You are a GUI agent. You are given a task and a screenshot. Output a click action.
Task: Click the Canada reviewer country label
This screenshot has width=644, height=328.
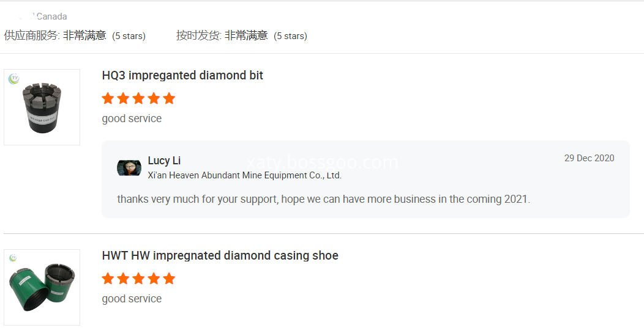(52, 17)
